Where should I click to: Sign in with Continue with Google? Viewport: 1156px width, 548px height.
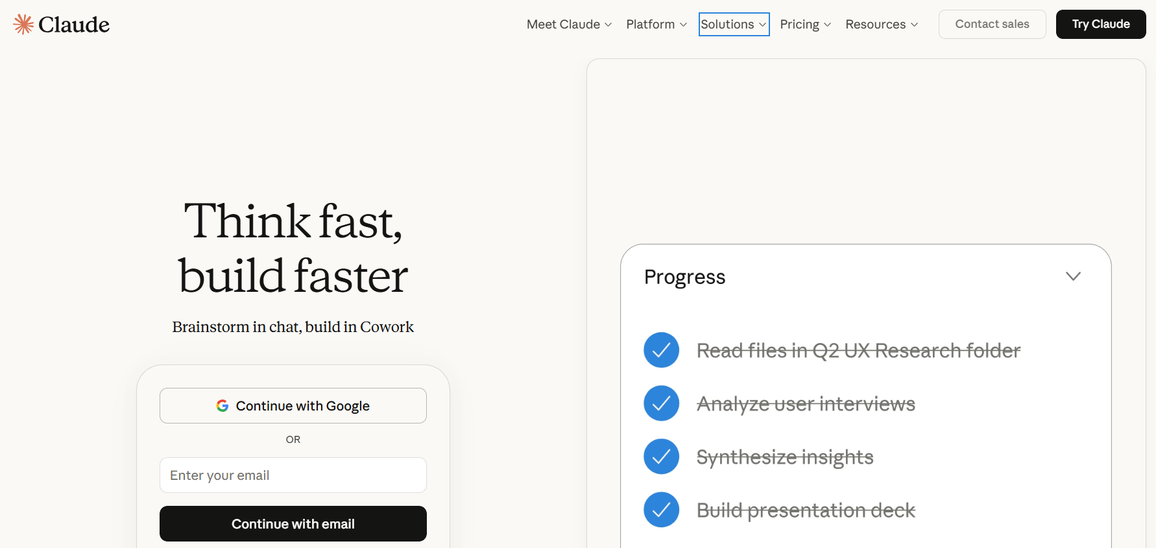293,406
